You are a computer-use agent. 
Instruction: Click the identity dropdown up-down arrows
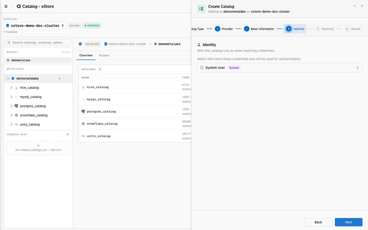pos(358,68)
